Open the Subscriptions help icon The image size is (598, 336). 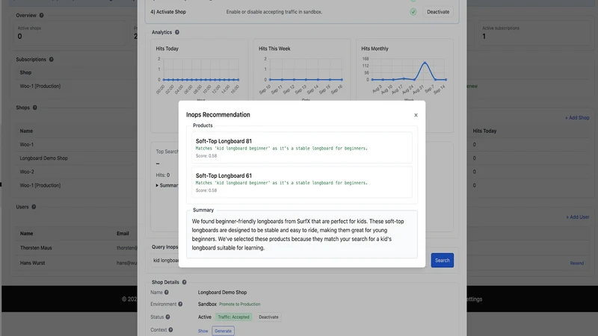tap(51, 60)
